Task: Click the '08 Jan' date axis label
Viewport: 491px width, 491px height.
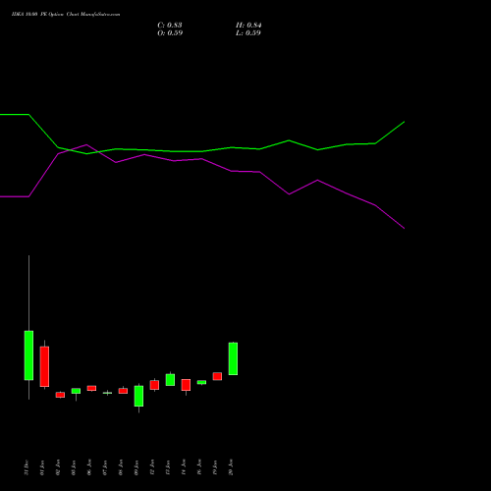Action: [121, 467]
